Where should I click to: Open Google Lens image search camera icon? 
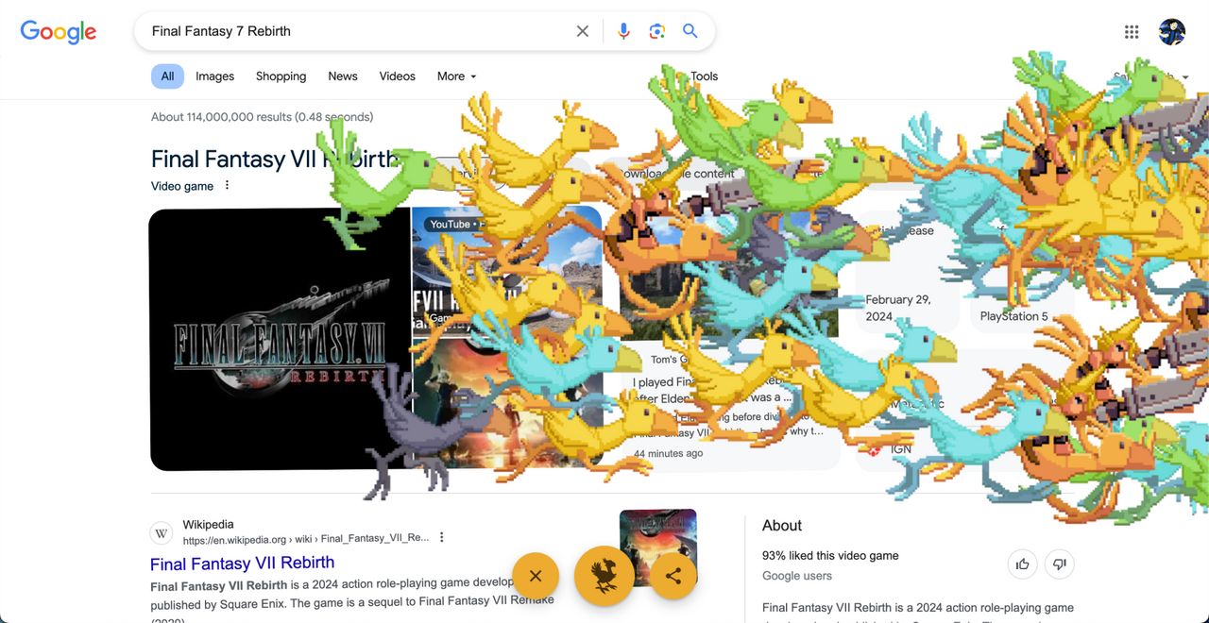click(657, 31)
